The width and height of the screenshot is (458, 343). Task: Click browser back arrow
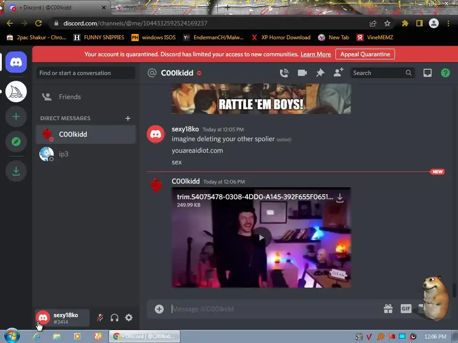click(10, 23)
